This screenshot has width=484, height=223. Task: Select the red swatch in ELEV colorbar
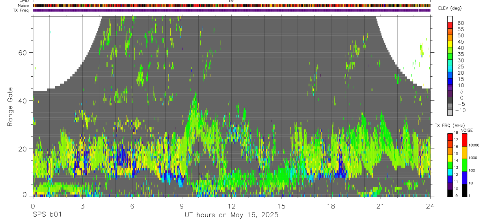450,25
